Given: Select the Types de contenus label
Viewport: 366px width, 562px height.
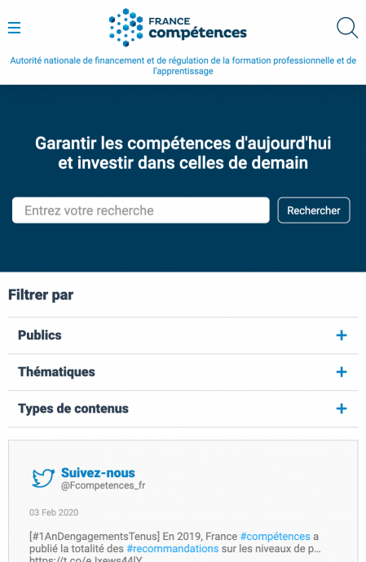Looking at the screenshot, I should click(73, 409).
